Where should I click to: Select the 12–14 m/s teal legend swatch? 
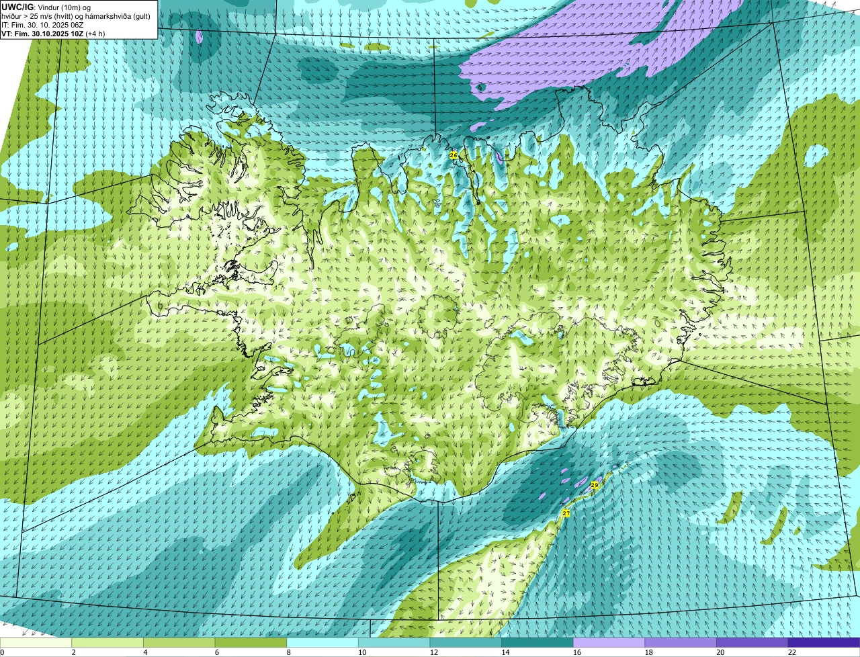[x=466, y=643]
